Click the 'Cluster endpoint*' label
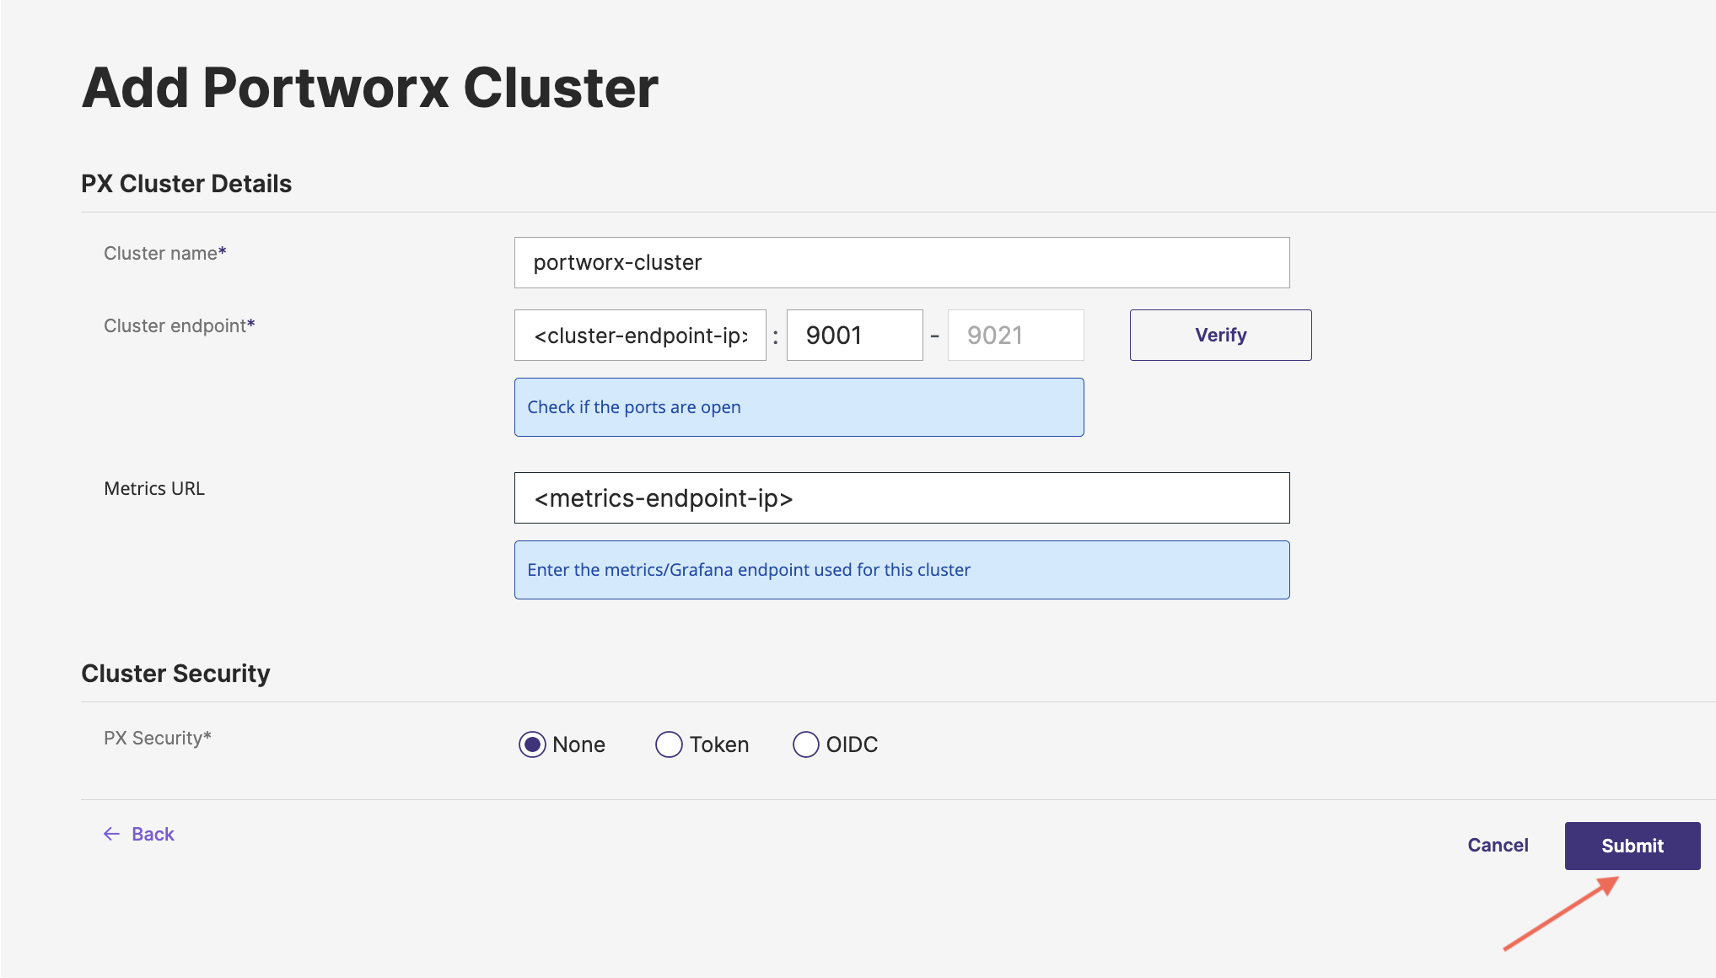1716x978 pixels. (x=179, y=325)
